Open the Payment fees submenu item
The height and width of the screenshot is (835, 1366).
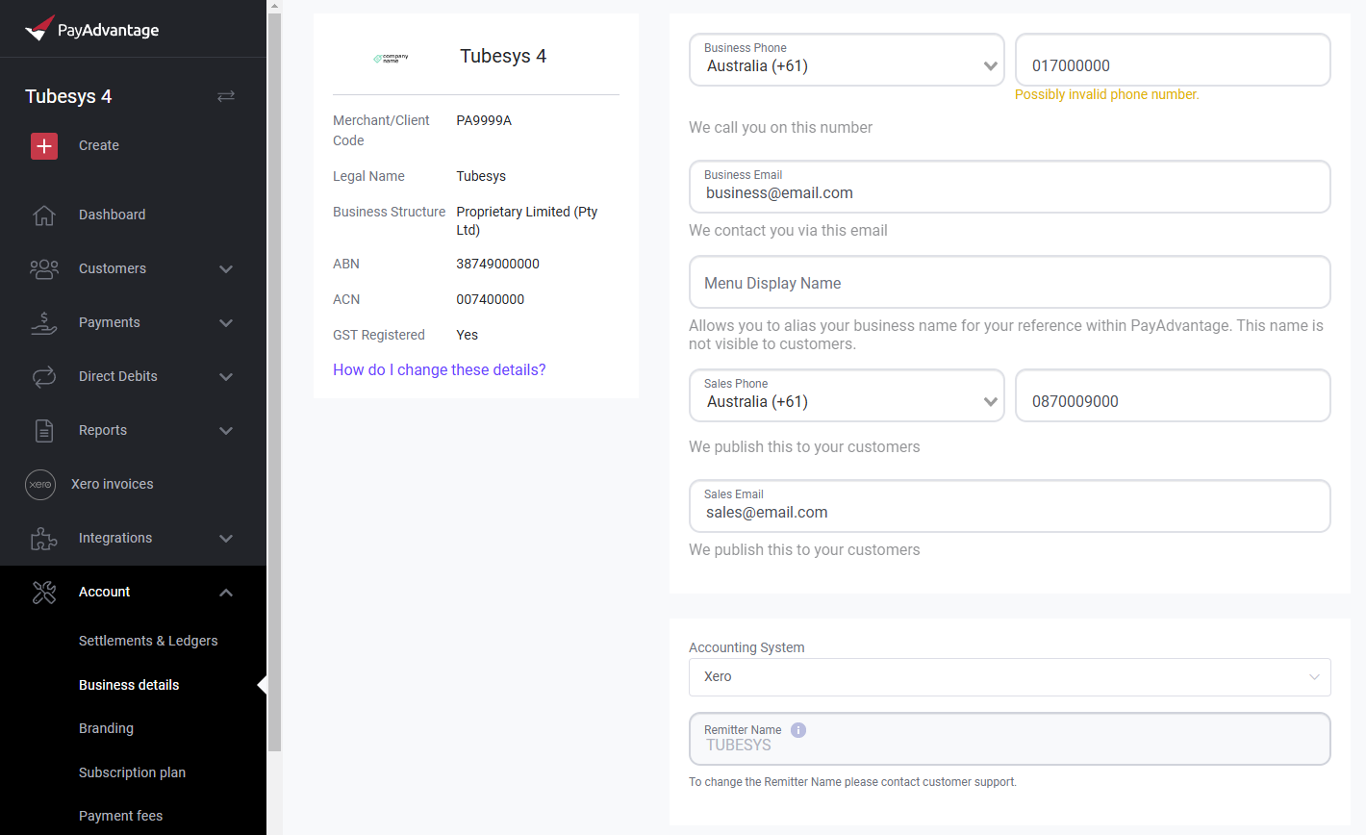pyautogui.click(x=120, y=816)
